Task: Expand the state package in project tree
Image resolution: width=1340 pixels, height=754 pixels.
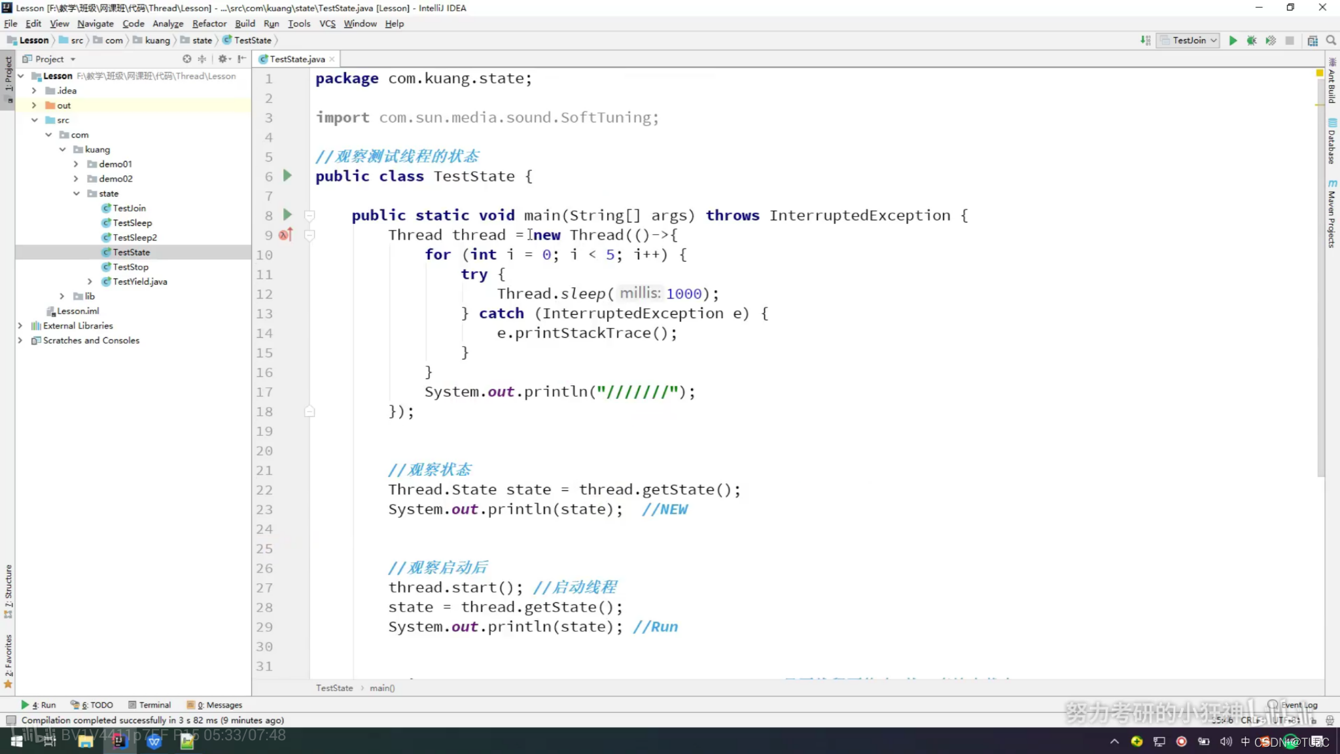Action: 75,193
